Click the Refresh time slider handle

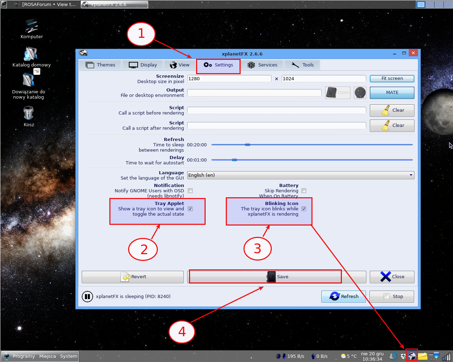[248, 145]
